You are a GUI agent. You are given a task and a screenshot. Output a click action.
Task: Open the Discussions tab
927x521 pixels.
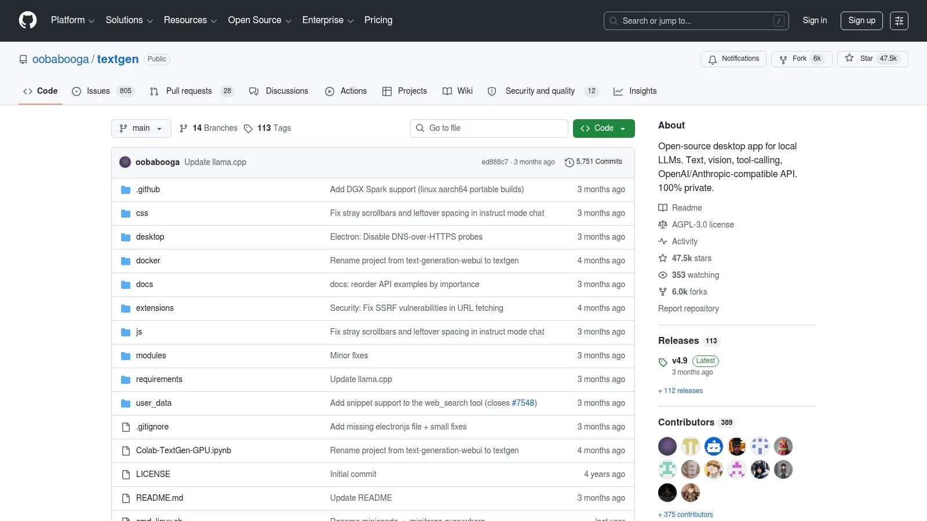point(279,91)
